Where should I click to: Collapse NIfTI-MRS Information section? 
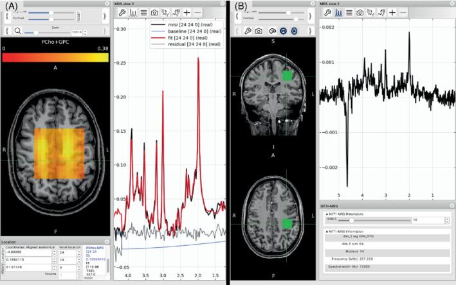click(327, 232)
